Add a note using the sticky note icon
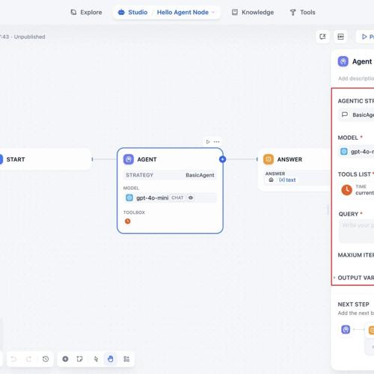The image size is (374, 374). 80,359
